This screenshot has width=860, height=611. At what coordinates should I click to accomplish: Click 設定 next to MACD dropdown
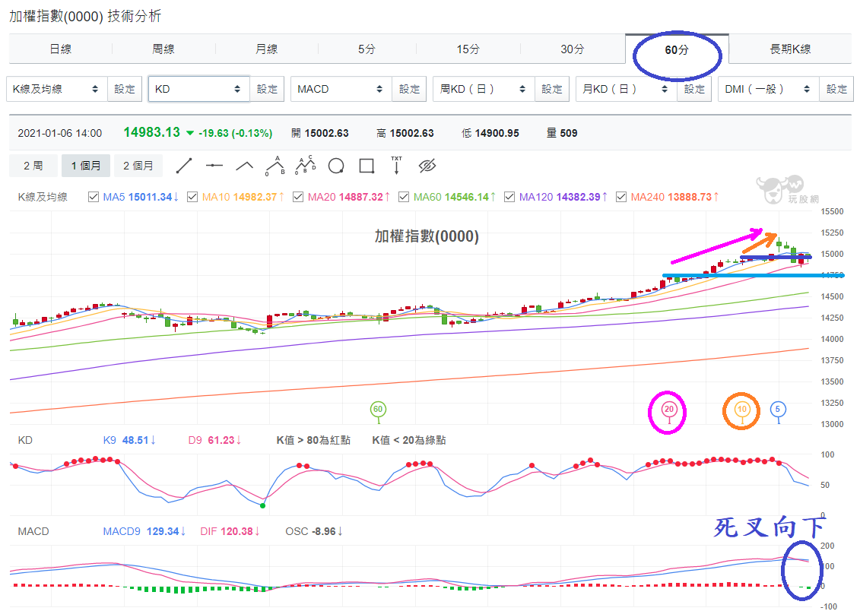pos(409,89)
